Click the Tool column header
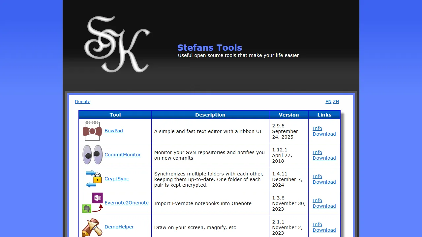 point(115,115)
